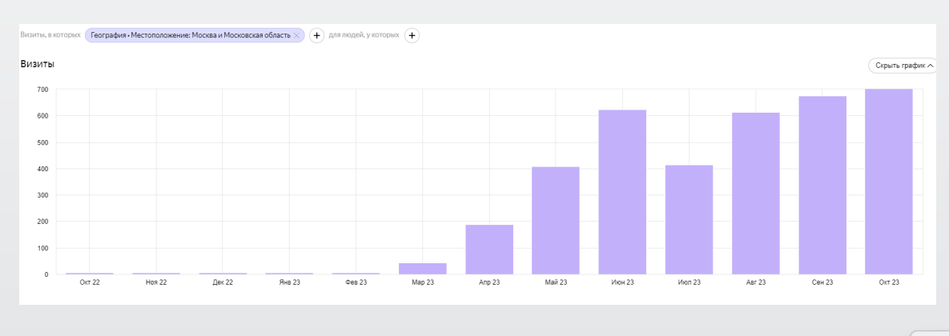Click the Визиты chart title
Viewport: 949px width, 336px height.
[38, 64]
